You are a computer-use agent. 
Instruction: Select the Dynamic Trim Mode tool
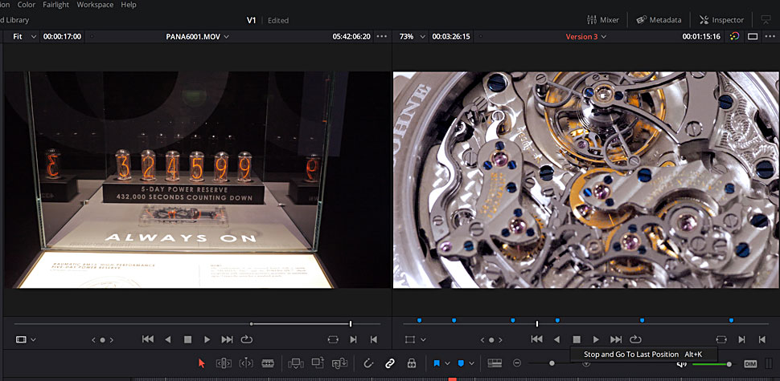[246, 363]
